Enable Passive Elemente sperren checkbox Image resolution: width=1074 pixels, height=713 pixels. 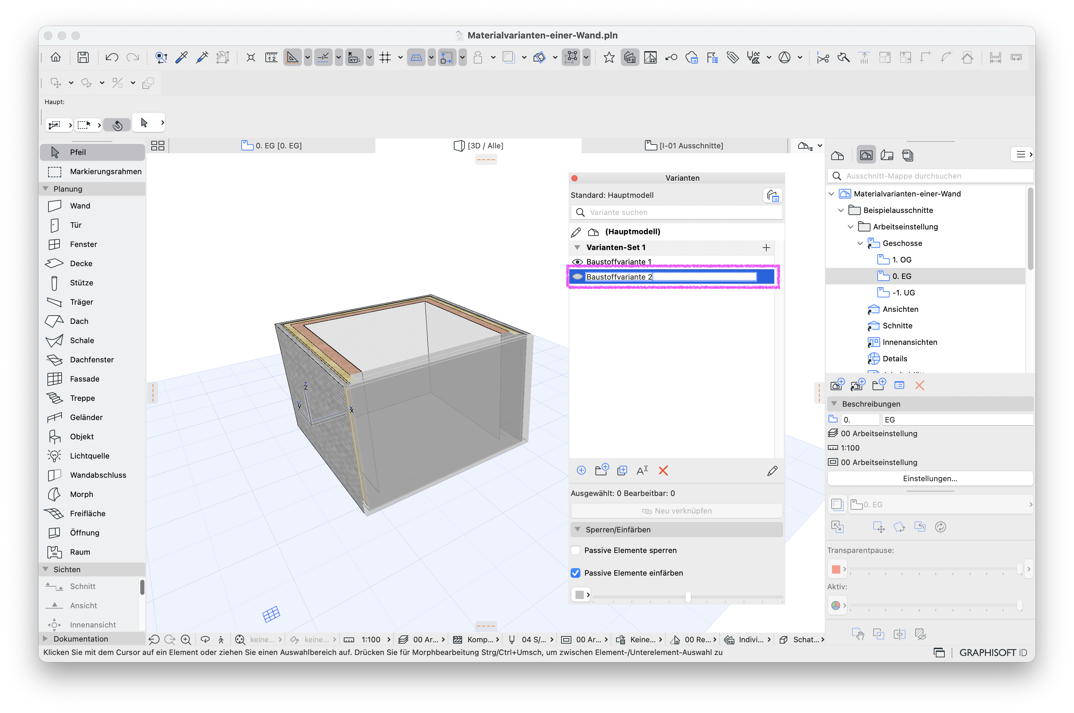pos(576,551)
